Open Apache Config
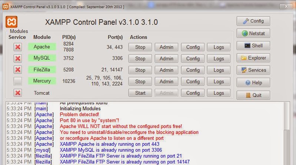This screenshot has width=296, height=165. click(x=193, y=47)
